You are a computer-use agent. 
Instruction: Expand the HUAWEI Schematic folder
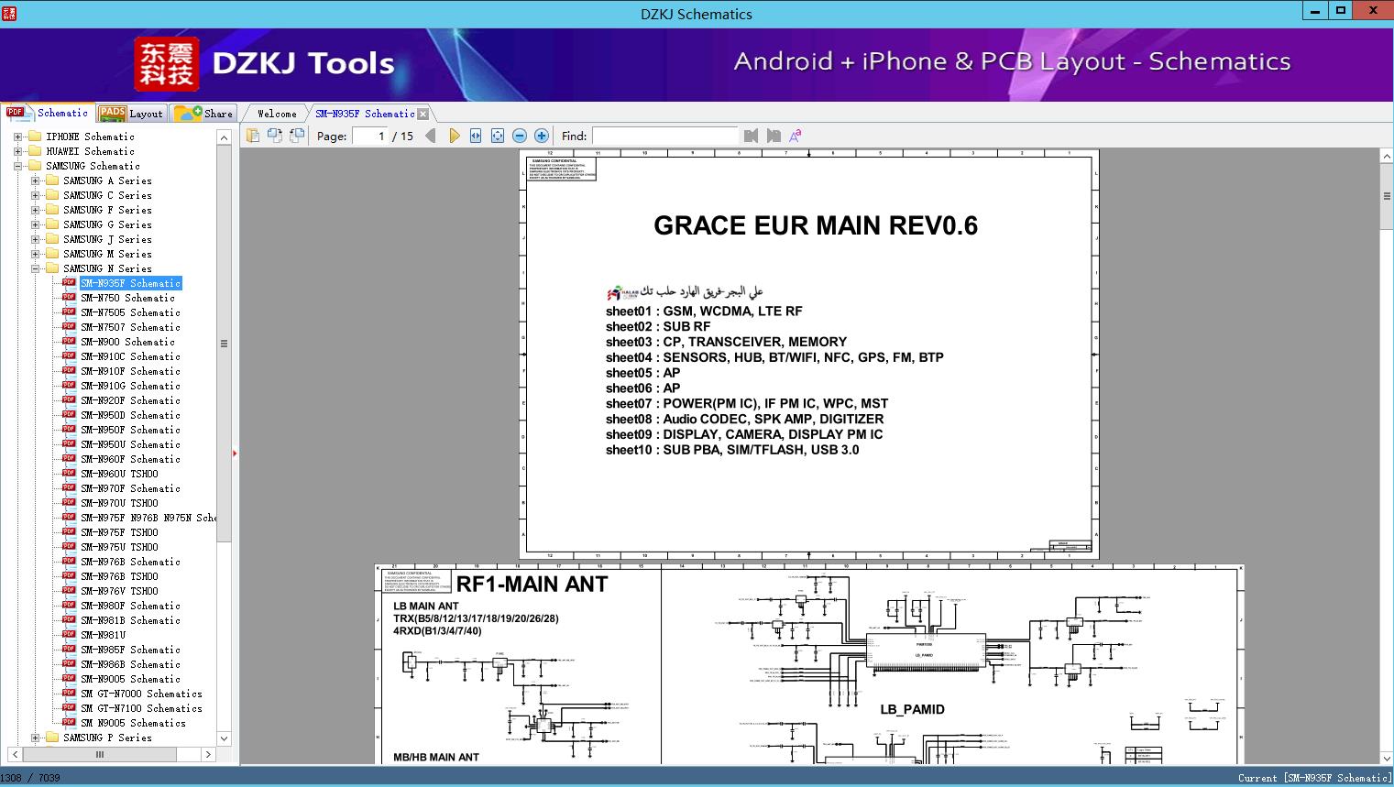tap(17, 151)
